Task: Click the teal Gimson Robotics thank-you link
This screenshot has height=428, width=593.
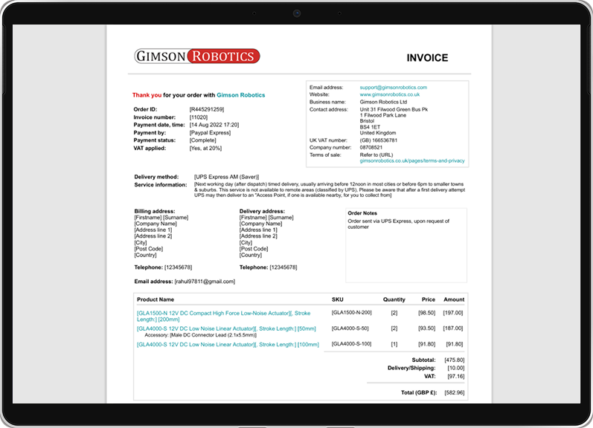Action: pyautogui.click(x=240, y=95)
